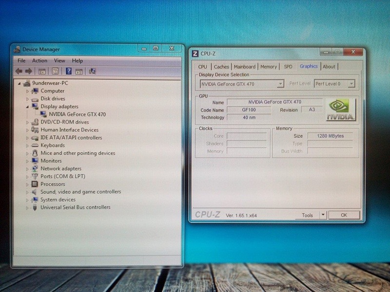Image resolution: width=390 pixels, height=292 pixels.
Task: Click the 1280 MBytes memory size field
Action: coord(331,136)
